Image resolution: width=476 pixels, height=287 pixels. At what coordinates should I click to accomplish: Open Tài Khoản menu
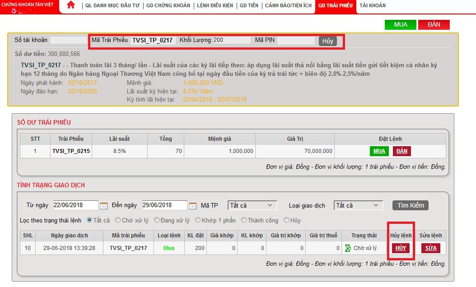point(373,5)
